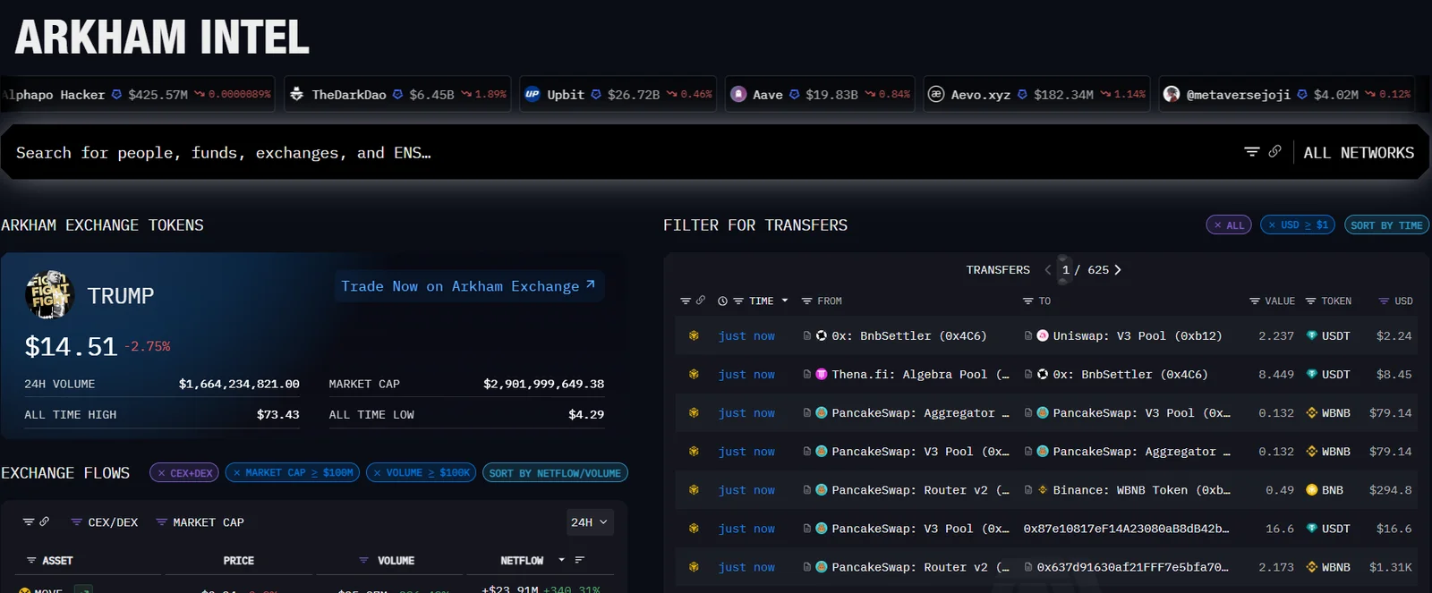Click the TRUMP token image
The width and height of the screenshot is (1432, 593).
[48, 294]
